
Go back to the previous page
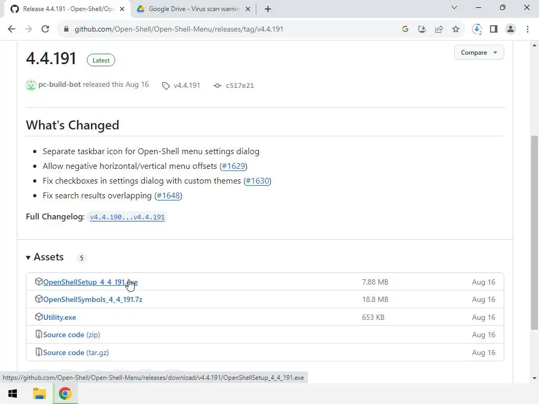[12, 29]
